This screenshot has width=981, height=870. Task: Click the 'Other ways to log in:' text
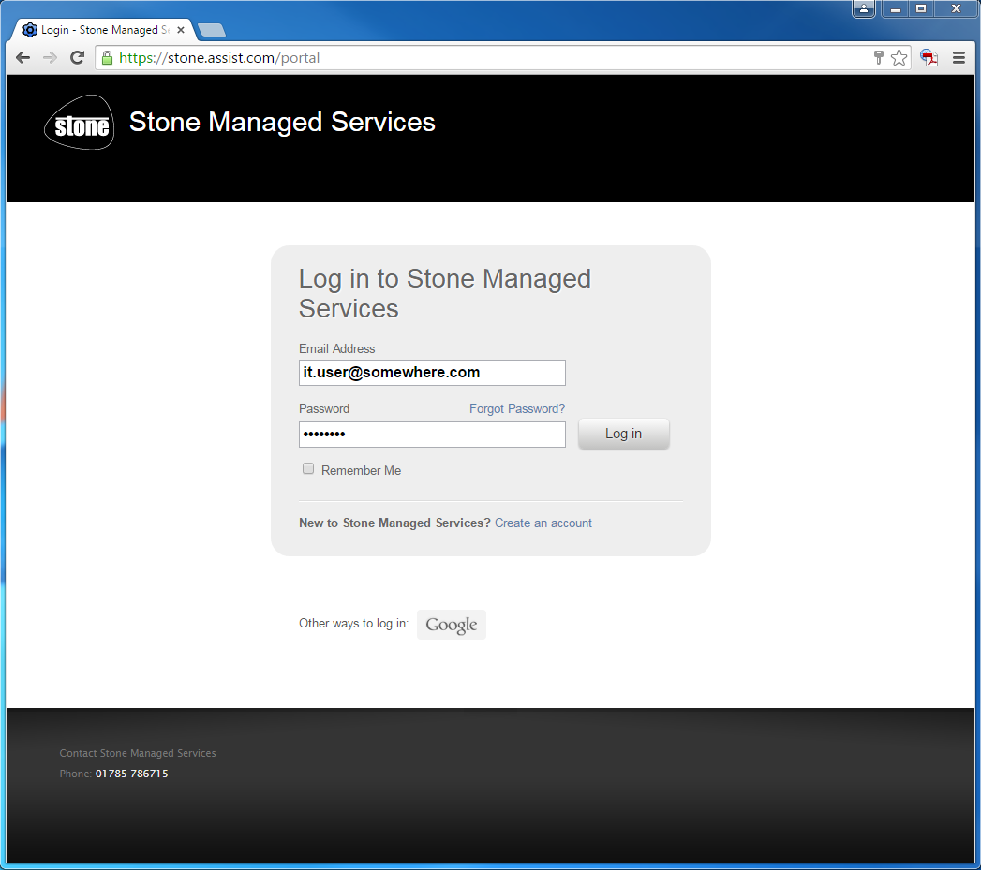[x=353, y=623]
